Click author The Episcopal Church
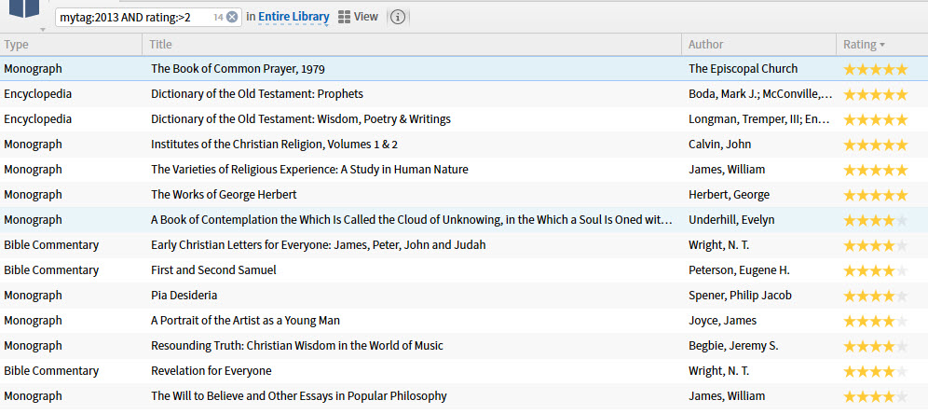This screenshot has width=928, height=414. coord(744,69)
